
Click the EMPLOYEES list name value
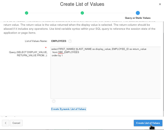[x=59, y=41]
